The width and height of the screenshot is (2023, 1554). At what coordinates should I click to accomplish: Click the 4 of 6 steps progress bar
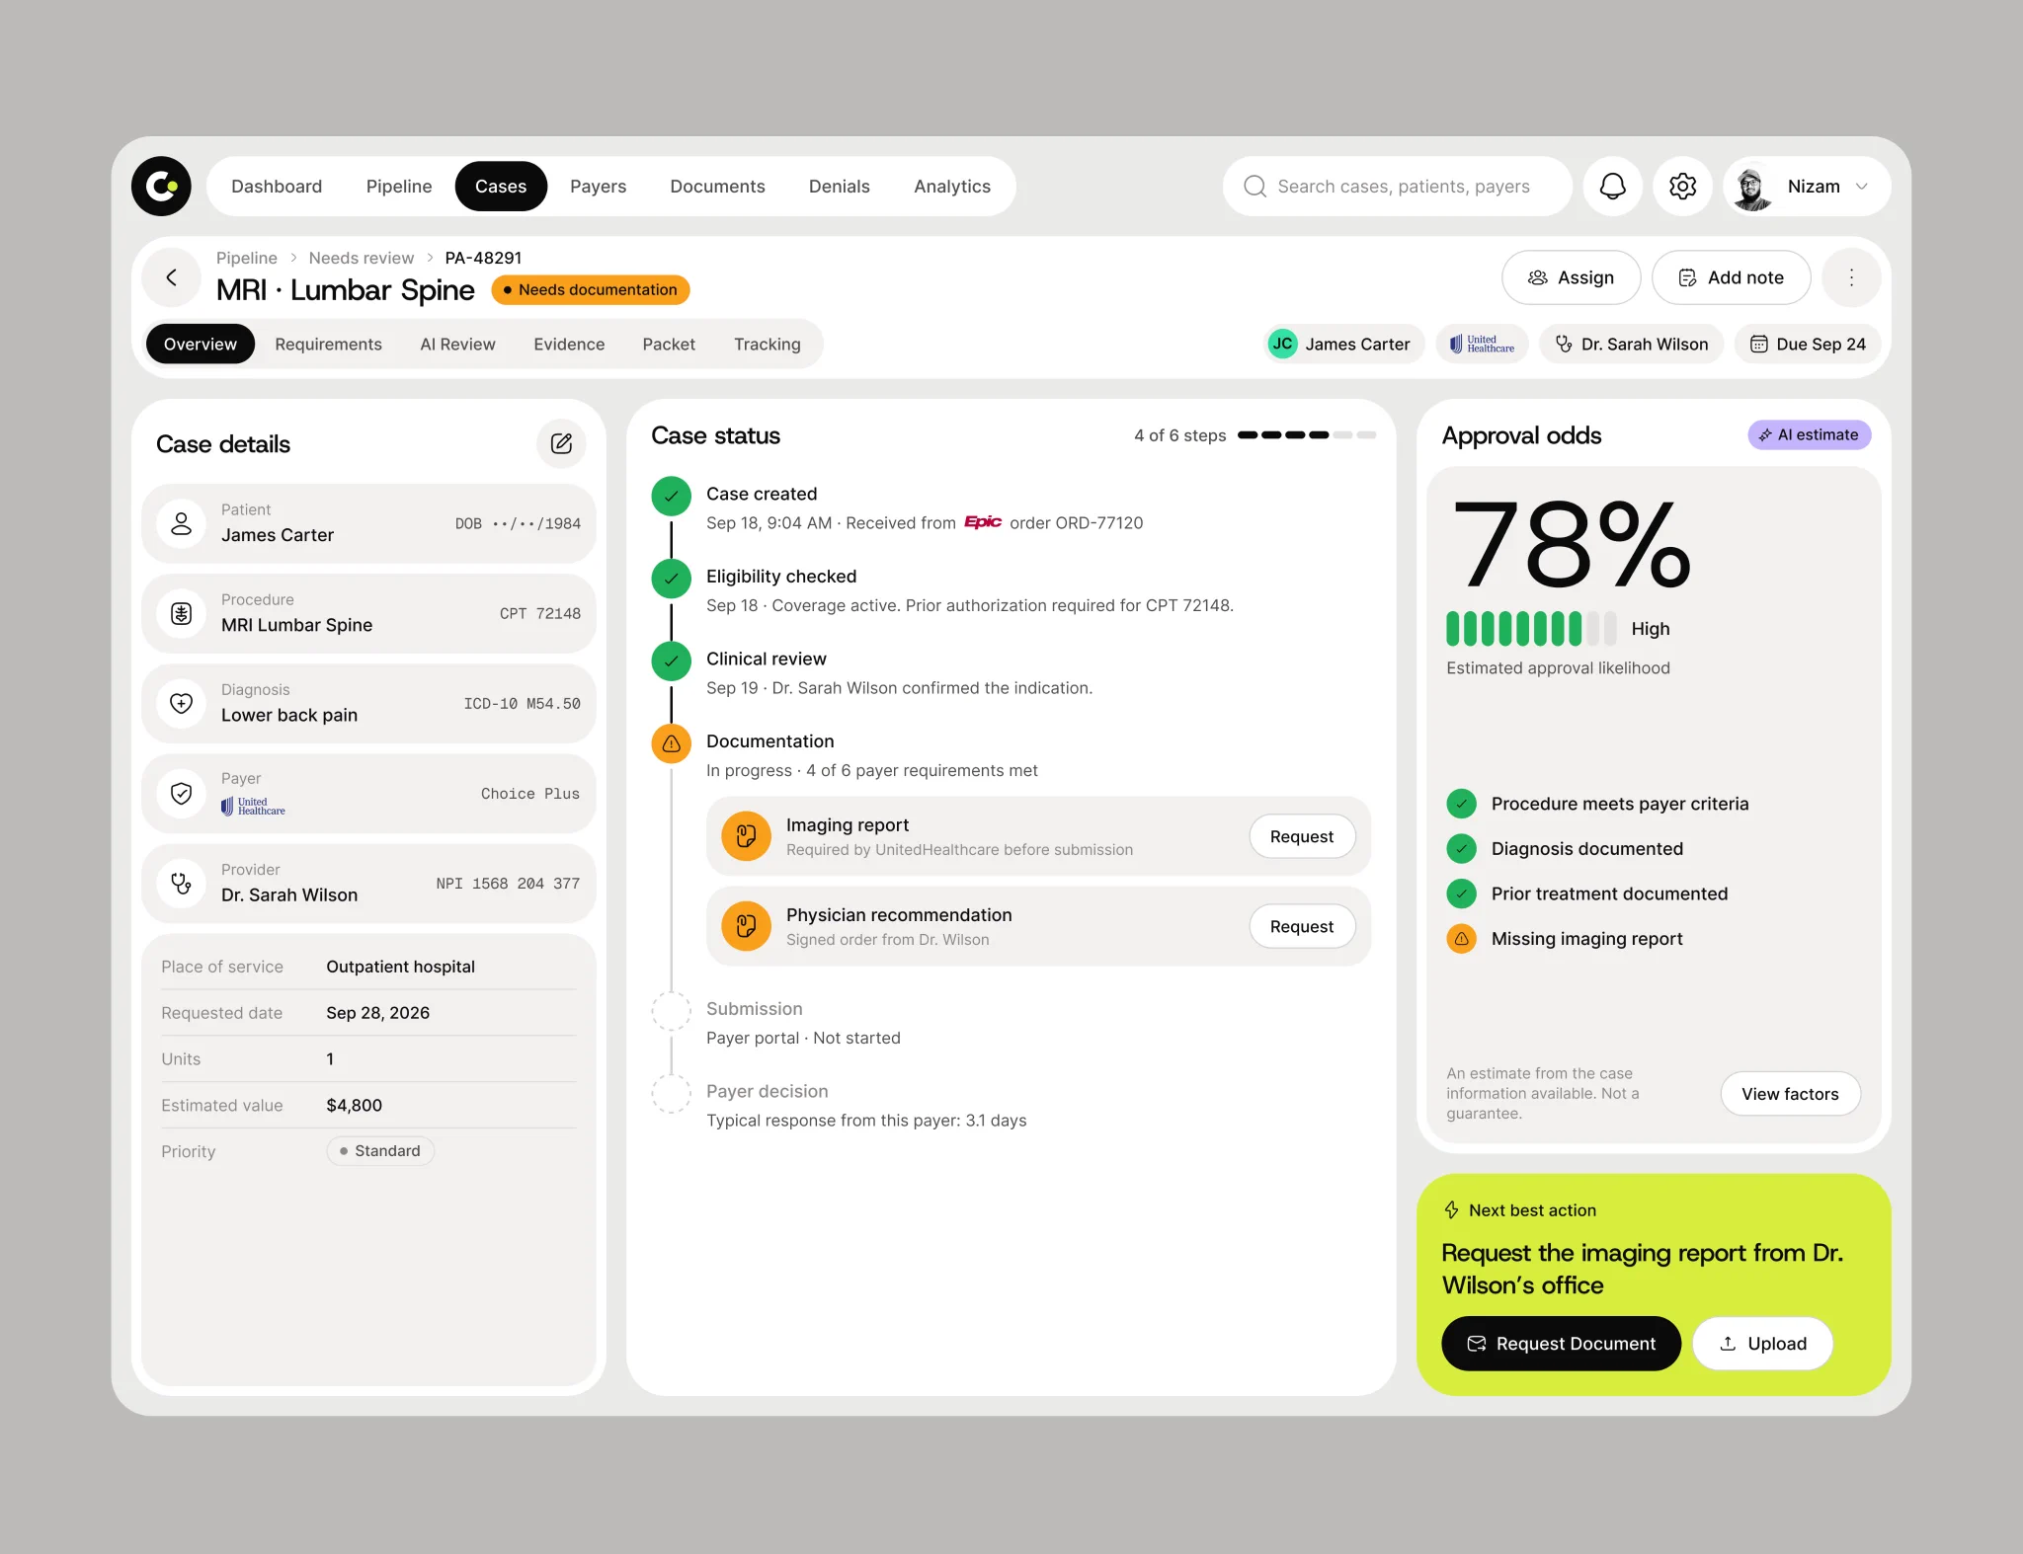1306,435
